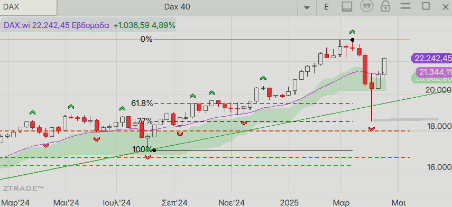Image resolution: width=452 pixels, height=207 pixels.
Task: Open the symbol dropdown arrow next to Dax 40
Action: click(307, 7)
